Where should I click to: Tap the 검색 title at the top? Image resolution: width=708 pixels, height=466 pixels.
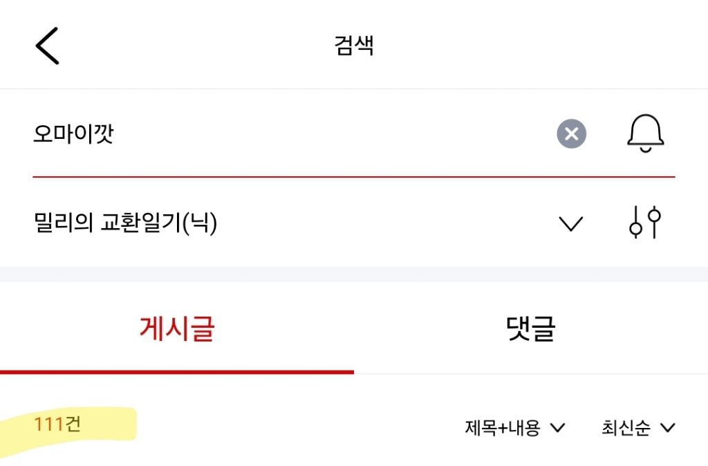353,44
